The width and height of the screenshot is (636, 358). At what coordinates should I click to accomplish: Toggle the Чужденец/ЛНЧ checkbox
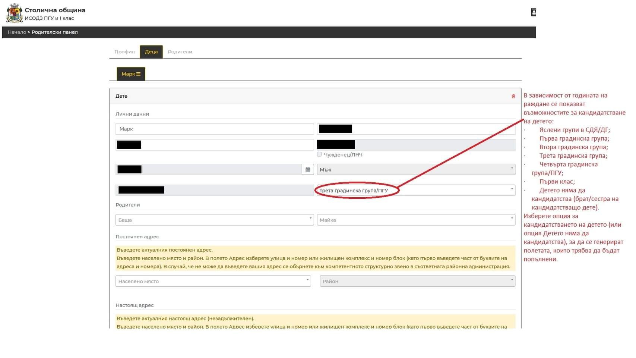(319, 154)
